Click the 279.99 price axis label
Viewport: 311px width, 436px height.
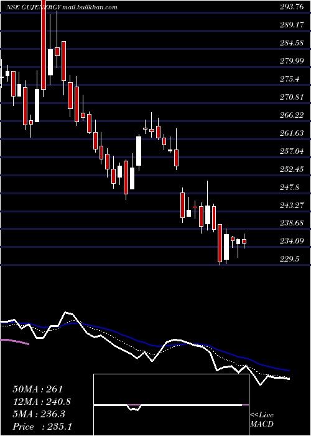pyautogui.click(x=292, y=61)
